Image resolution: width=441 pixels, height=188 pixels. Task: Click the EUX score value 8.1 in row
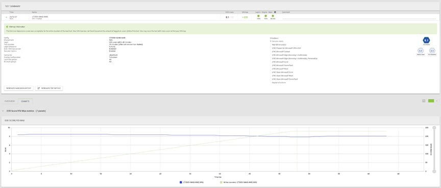pyautogui.click(x=227, y=17)
